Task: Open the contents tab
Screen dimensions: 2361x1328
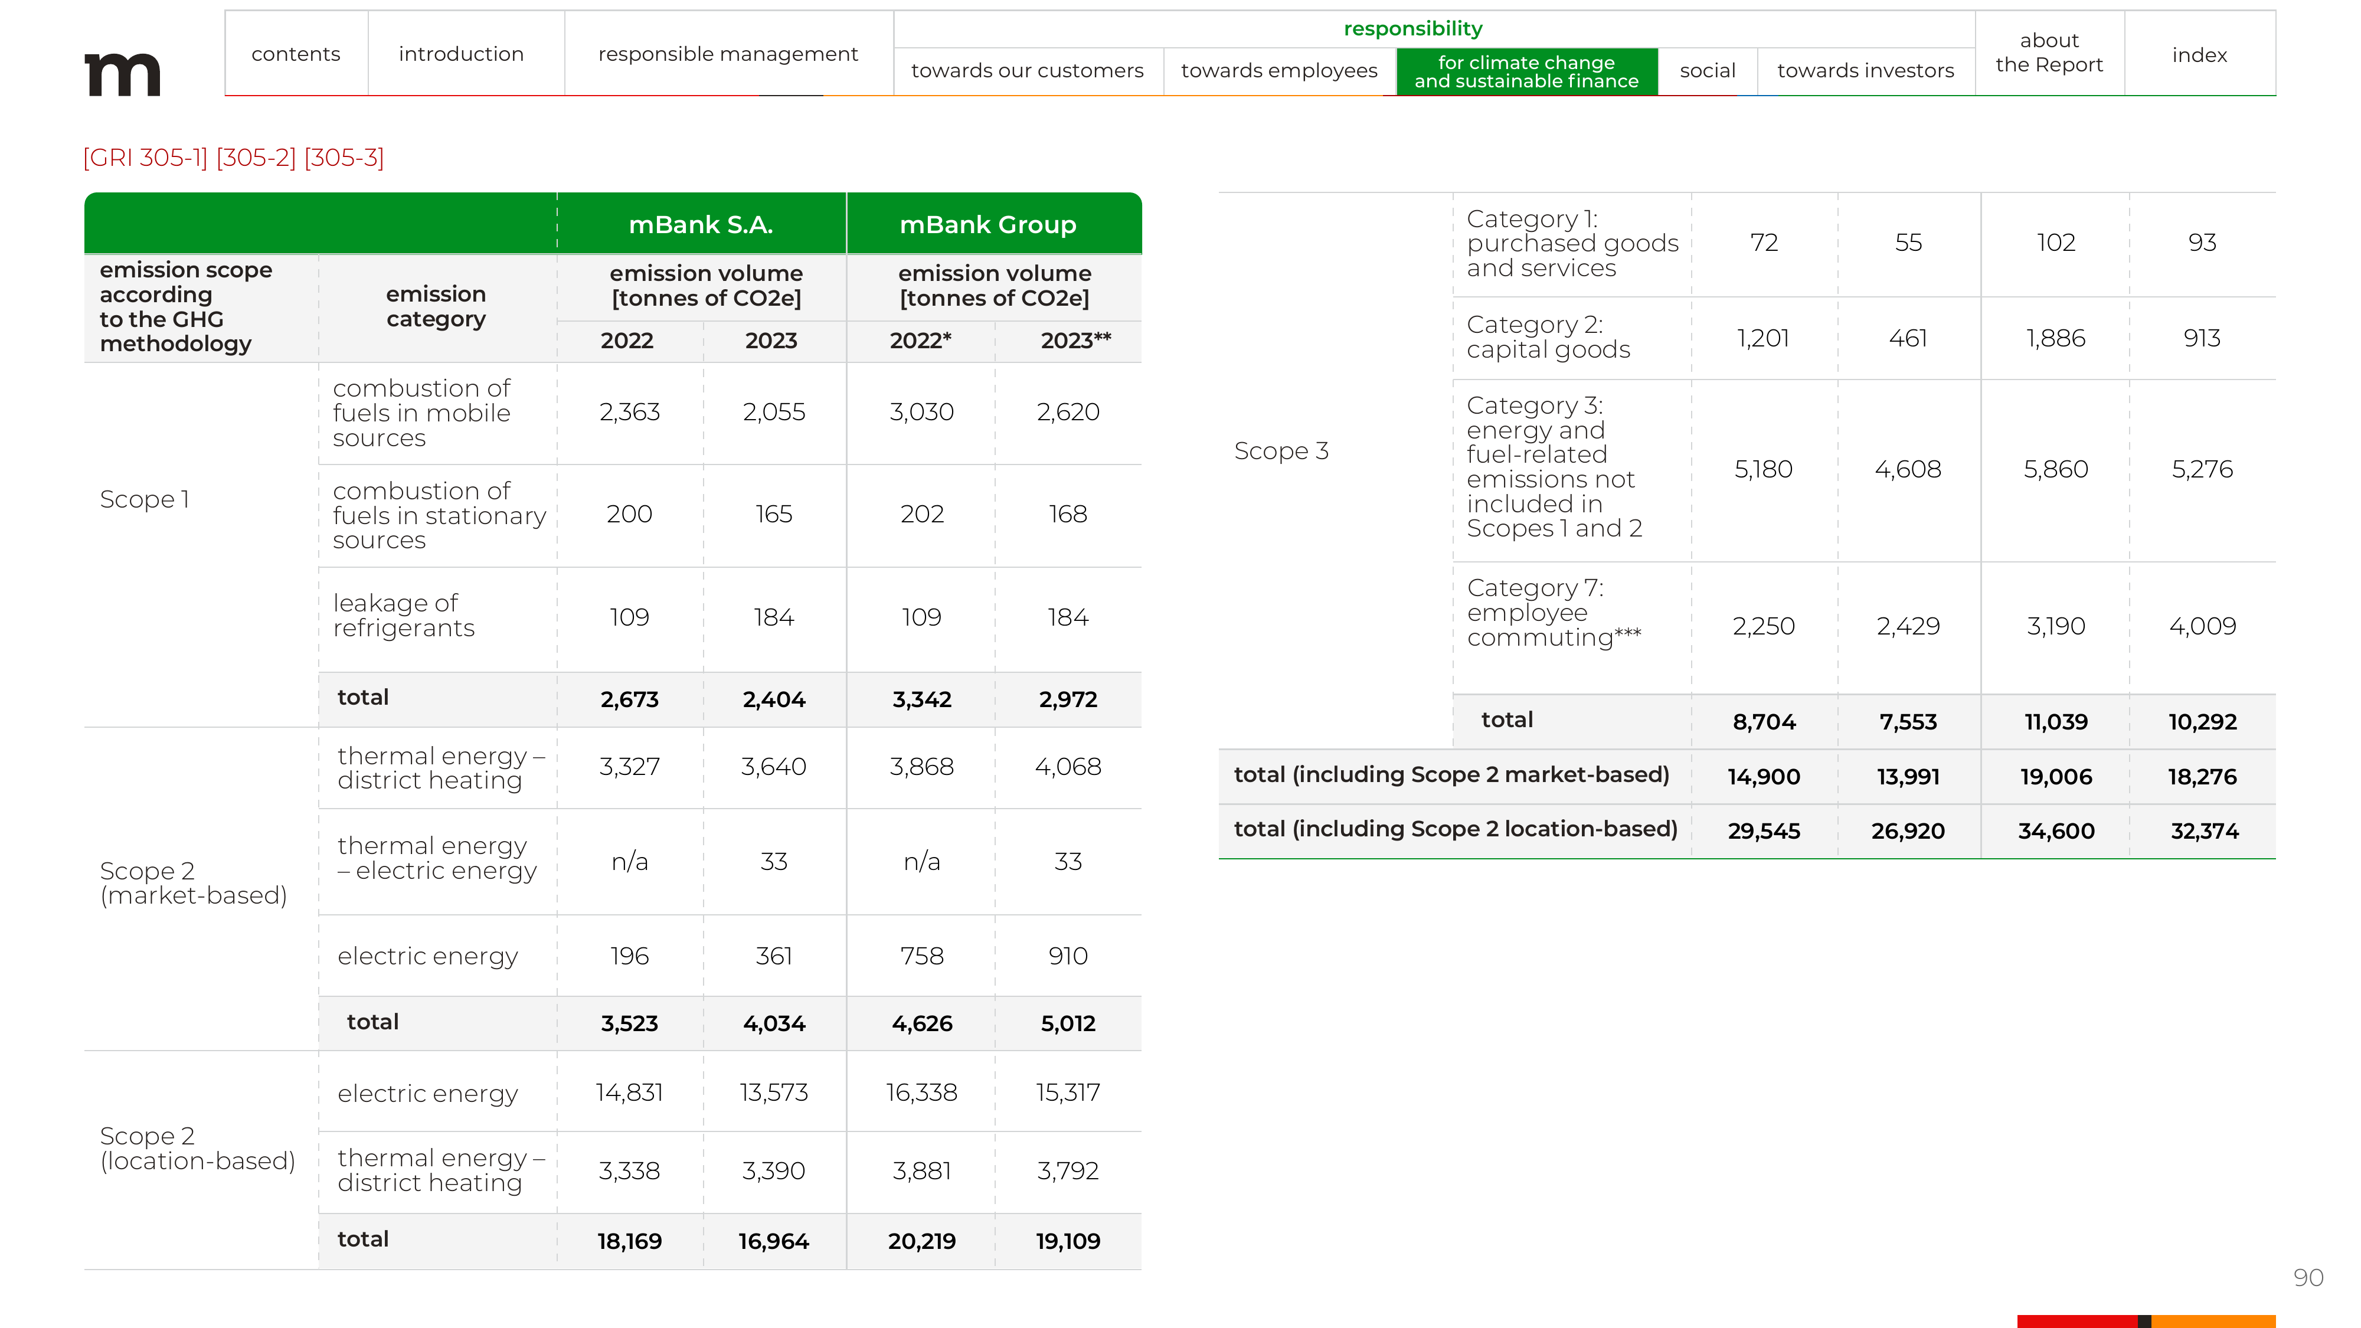Action: click(296, 54)
